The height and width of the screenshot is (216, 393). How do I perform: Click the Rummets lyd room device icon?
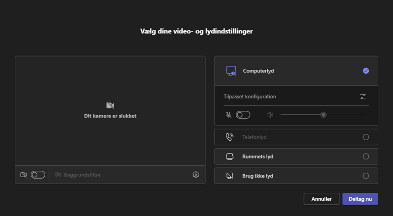pos(229,156)
